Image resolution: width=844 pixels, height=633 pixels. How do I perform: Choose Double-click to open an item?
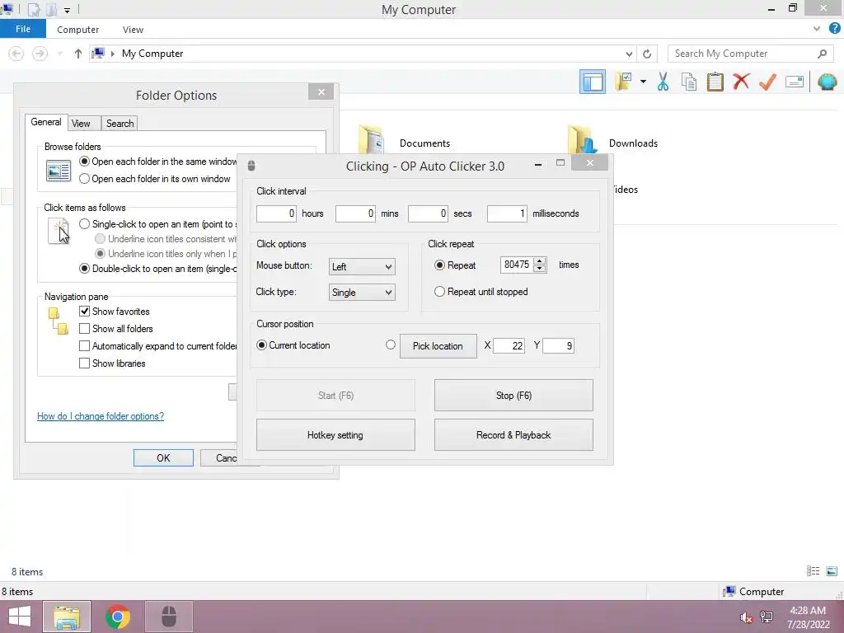(x=84, y=268)
